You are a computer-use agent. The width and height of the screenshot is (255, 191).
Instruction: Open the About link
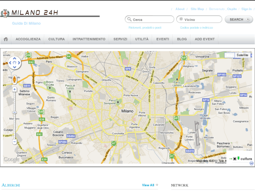tap(180, 9)
